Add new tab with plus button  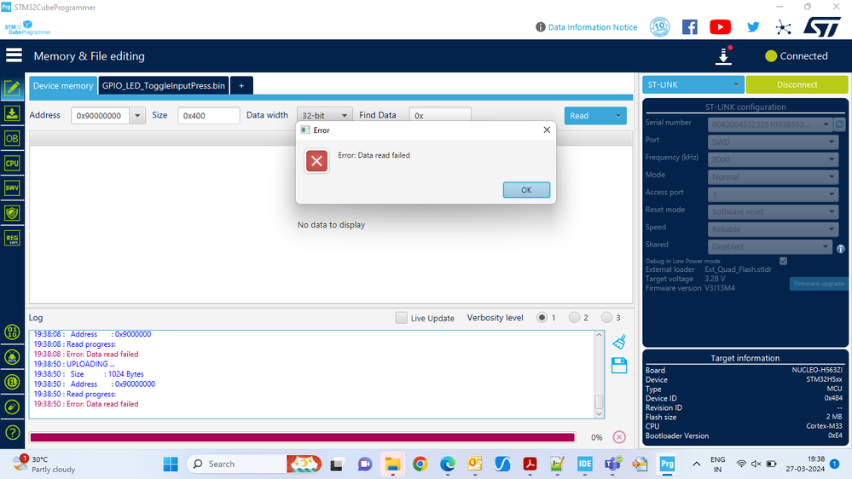pos(241,85)
